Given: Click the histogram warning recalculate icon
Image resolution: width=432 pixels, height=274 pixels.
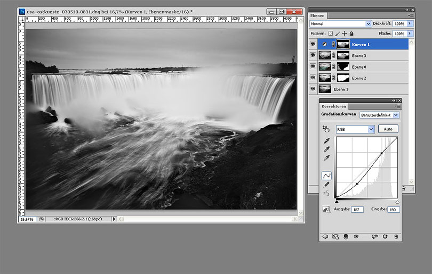Looking at the screenshot, I should [x=326, y=210].
